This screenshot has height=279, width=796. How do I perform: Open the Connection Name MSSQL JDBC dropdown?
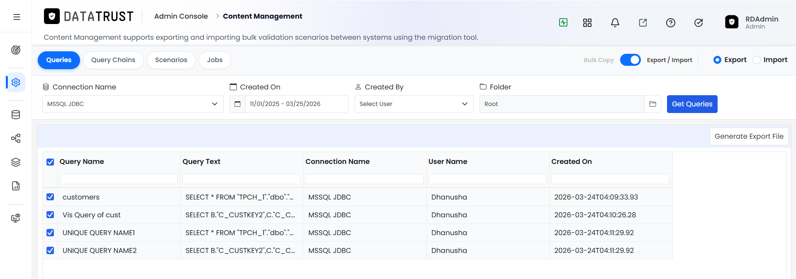pos(133,104)
